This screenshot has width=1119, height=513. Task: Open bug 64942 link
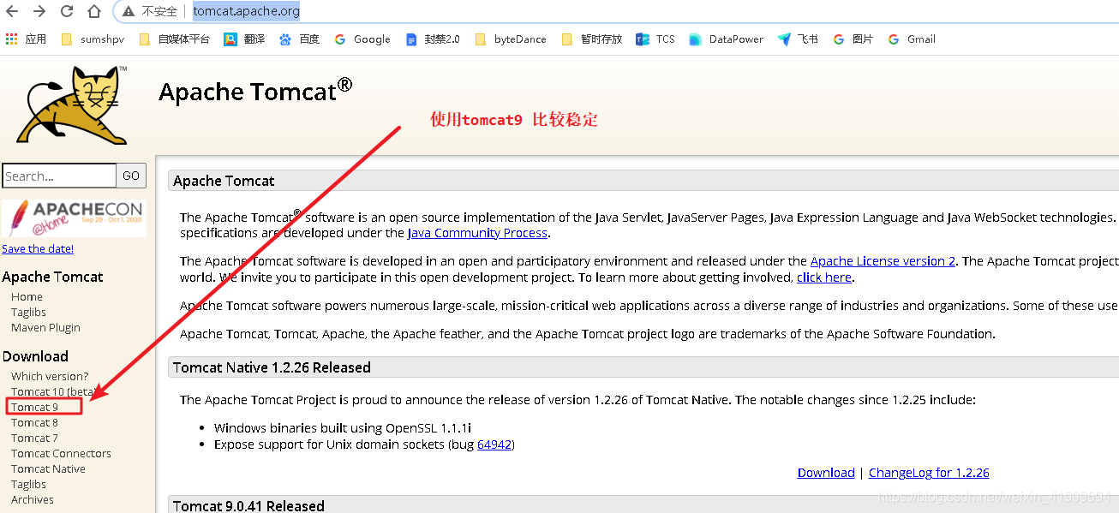tap(494, 444)
